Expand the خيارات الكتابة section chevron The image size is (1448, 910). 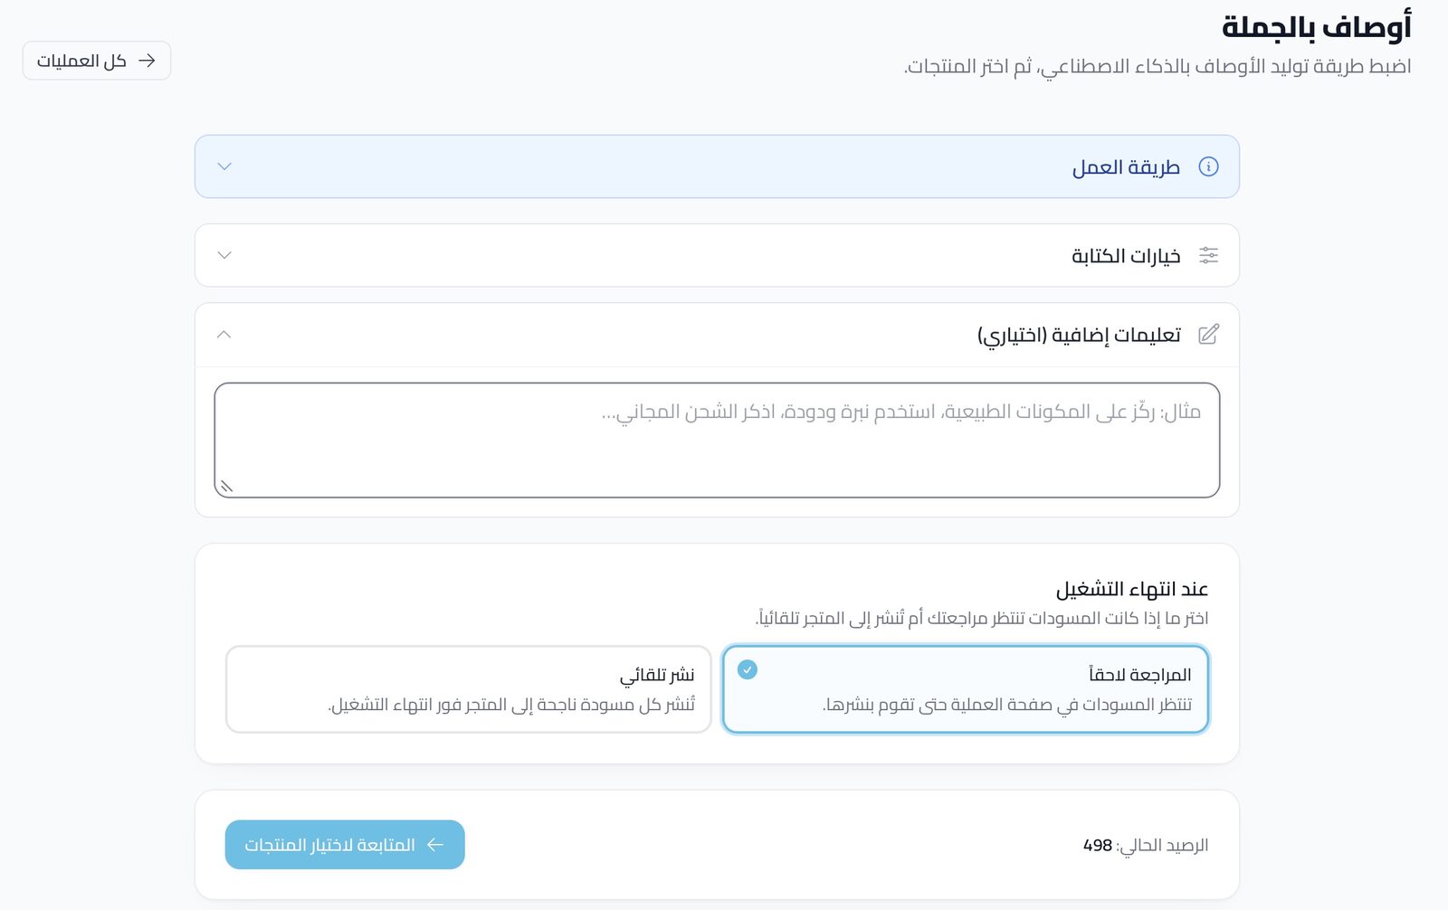(224, 255)
